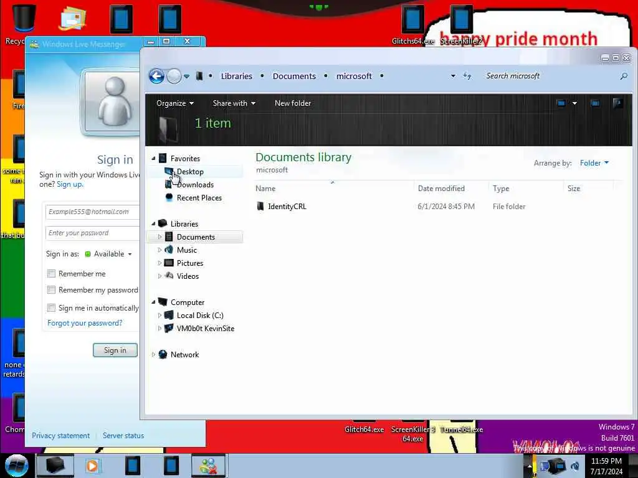Click the Glitch64.exe desktop icon label

tap(364, 429)
